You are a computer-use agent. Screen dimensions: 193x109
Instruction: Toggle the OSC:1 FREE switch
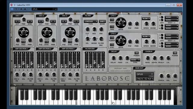23,42
